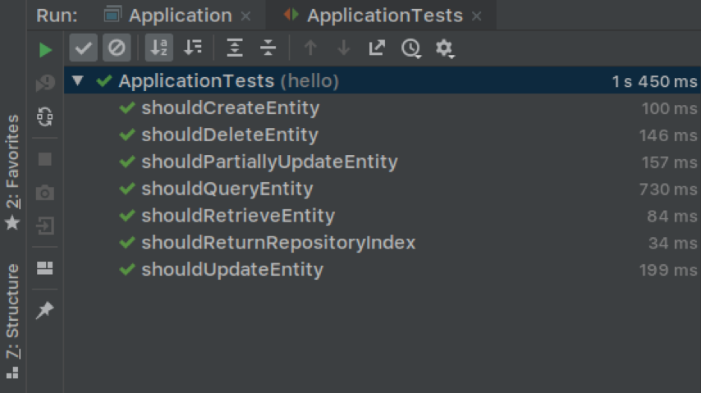The height and width of the screenshot is (393, 701).
Task: Collapse the ApplicationTests tree node
Action: 78,80
